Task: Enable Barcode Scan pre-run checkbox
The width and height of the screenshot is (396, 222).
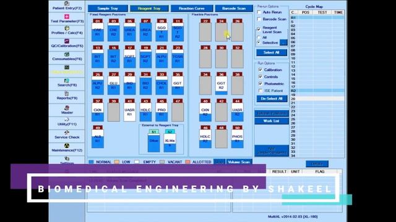Action: 259,19
